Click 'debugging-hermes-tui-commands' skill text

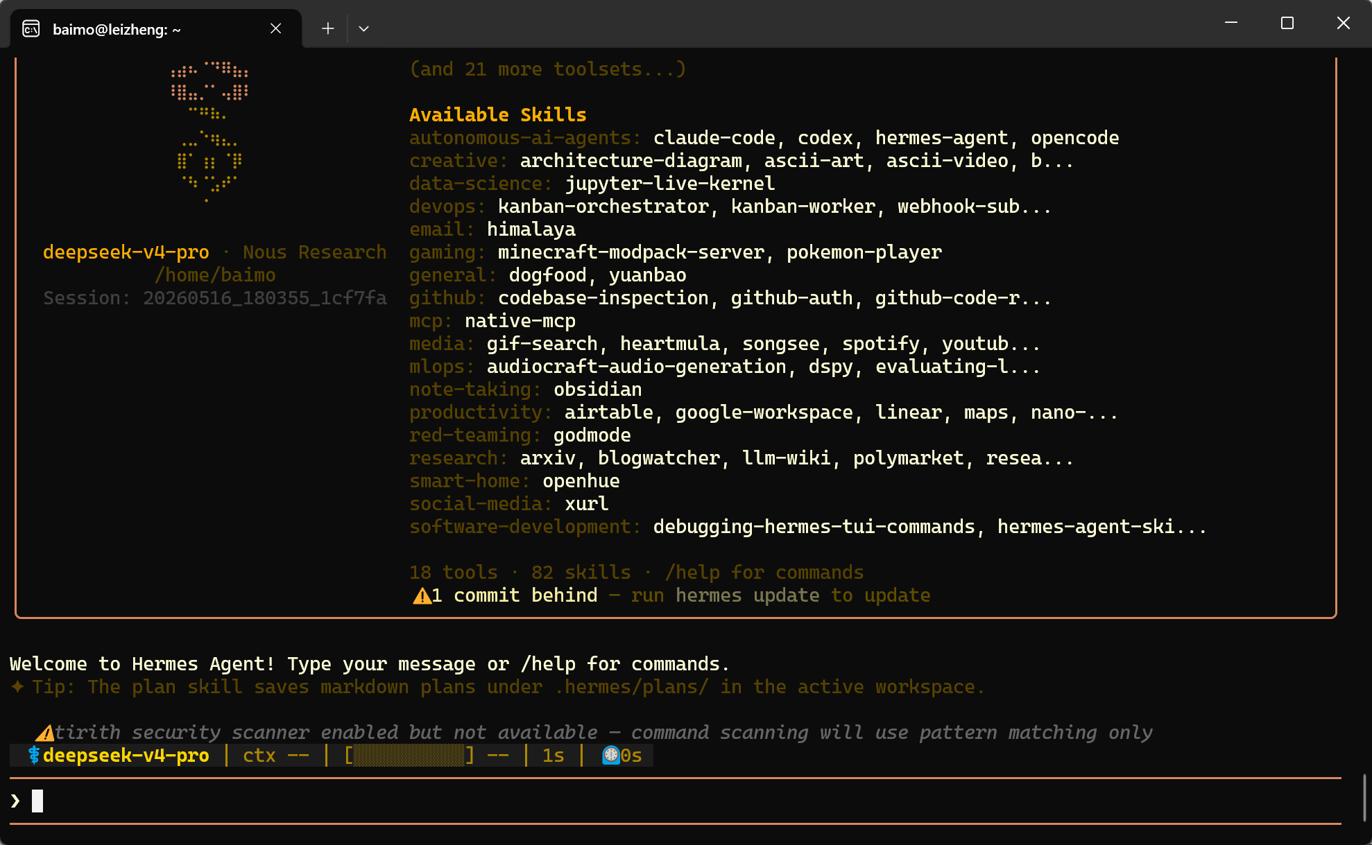(x=814, y=527)
